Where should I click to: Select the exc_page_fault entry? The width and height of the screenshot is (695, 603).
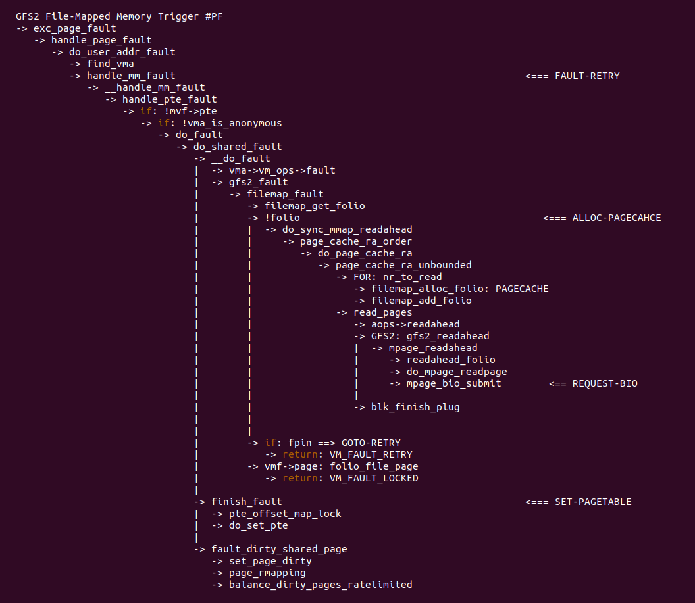(x=74, y=28)
